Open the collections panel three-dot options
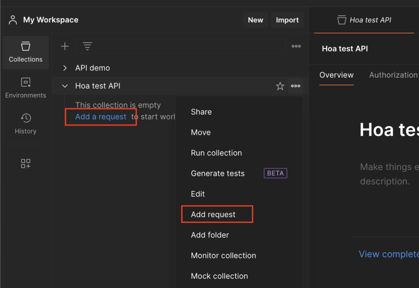 click(x=296, y=47)
